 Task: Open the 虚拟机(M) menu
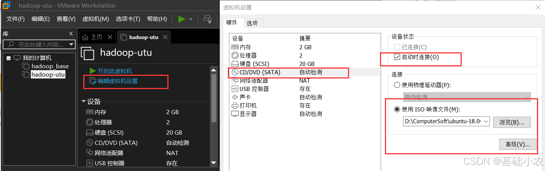tap(96, 19)
